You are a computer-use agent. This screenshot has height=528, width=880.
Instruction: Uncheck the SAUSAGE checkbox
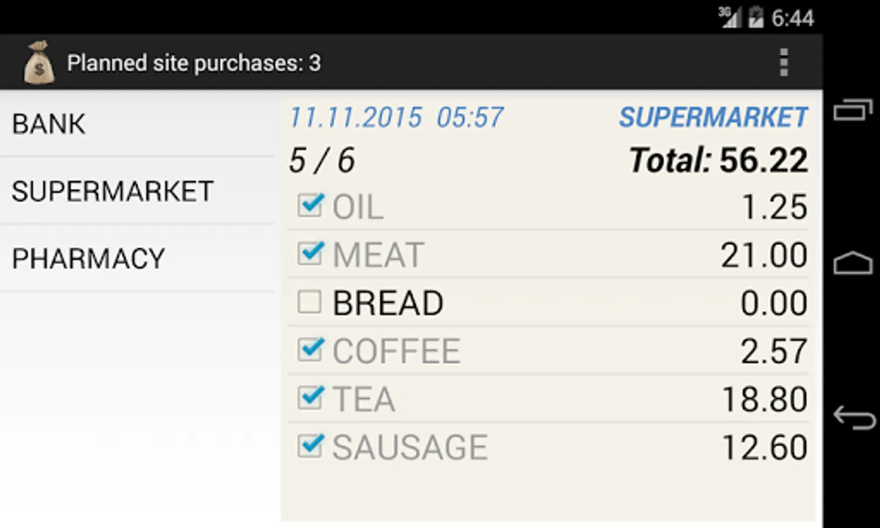tap(310, 446)
